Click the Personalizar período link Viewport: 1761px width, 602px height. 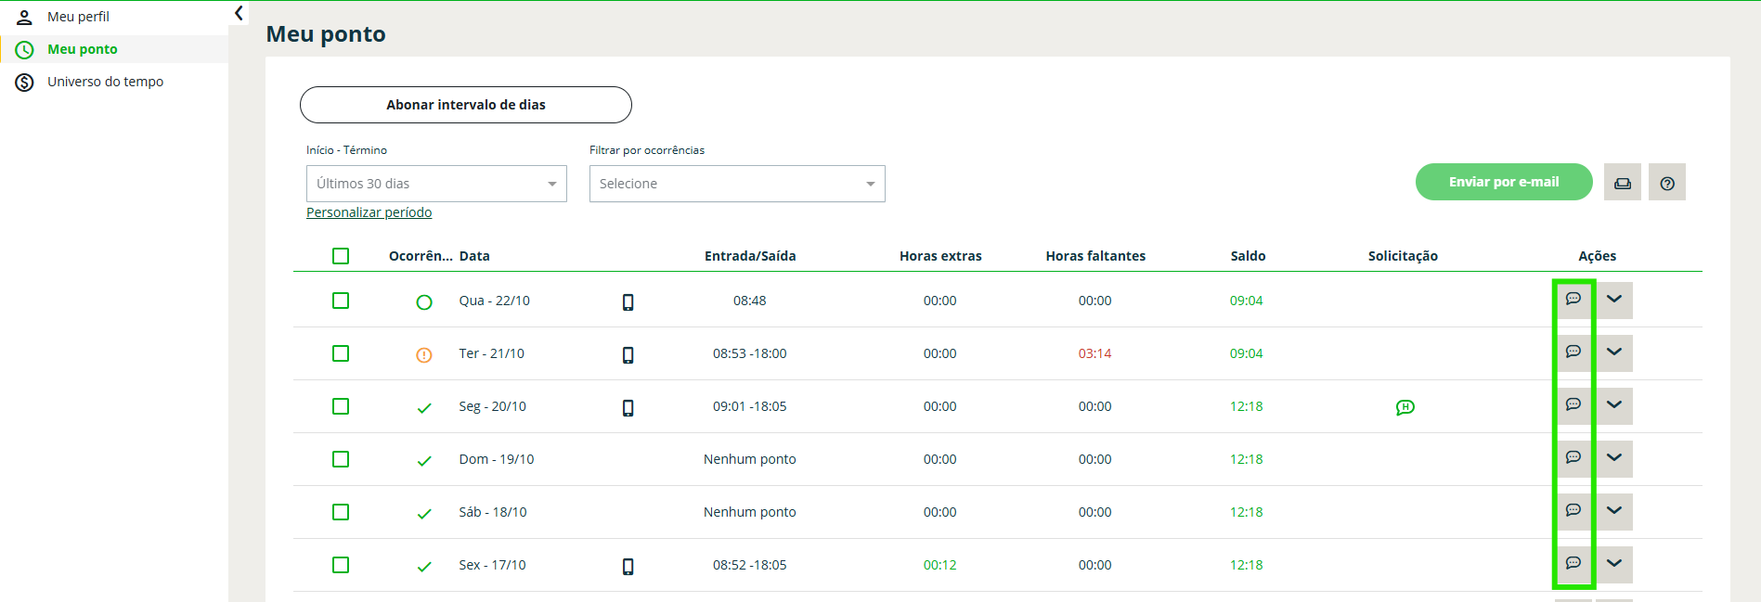[x=369, y=212]
